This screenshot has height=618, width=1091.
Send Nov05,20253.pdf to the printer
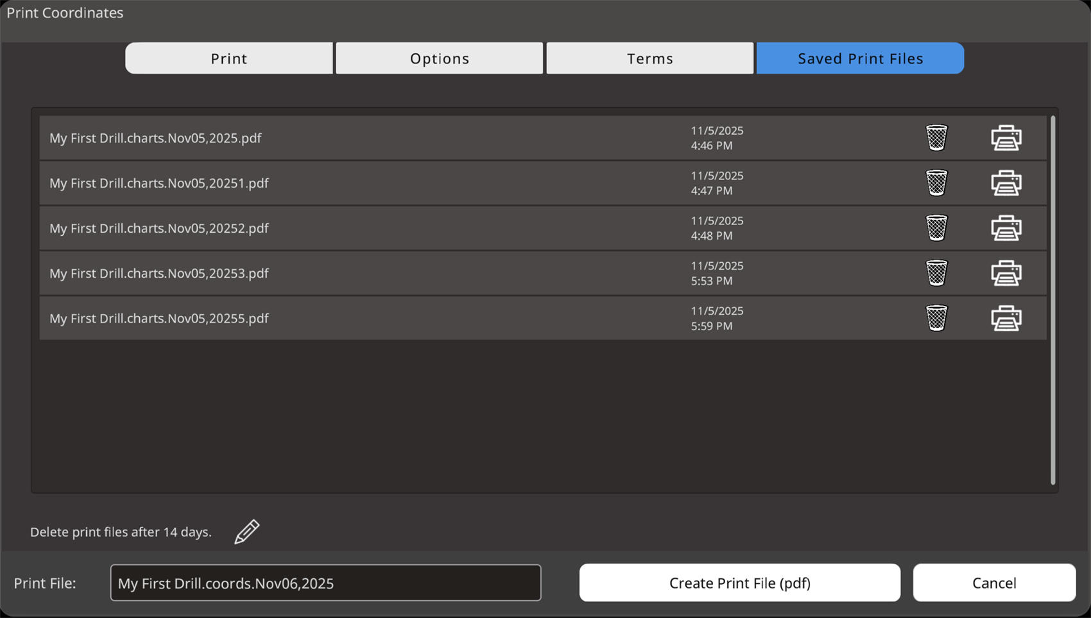coord(1006,273)
